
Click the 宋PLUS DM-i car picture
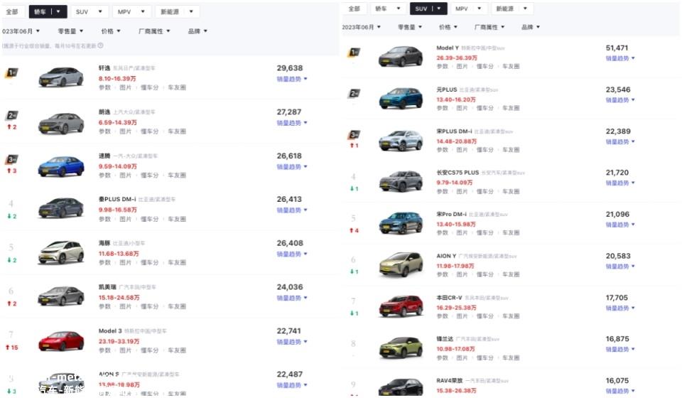pos(401,139)
